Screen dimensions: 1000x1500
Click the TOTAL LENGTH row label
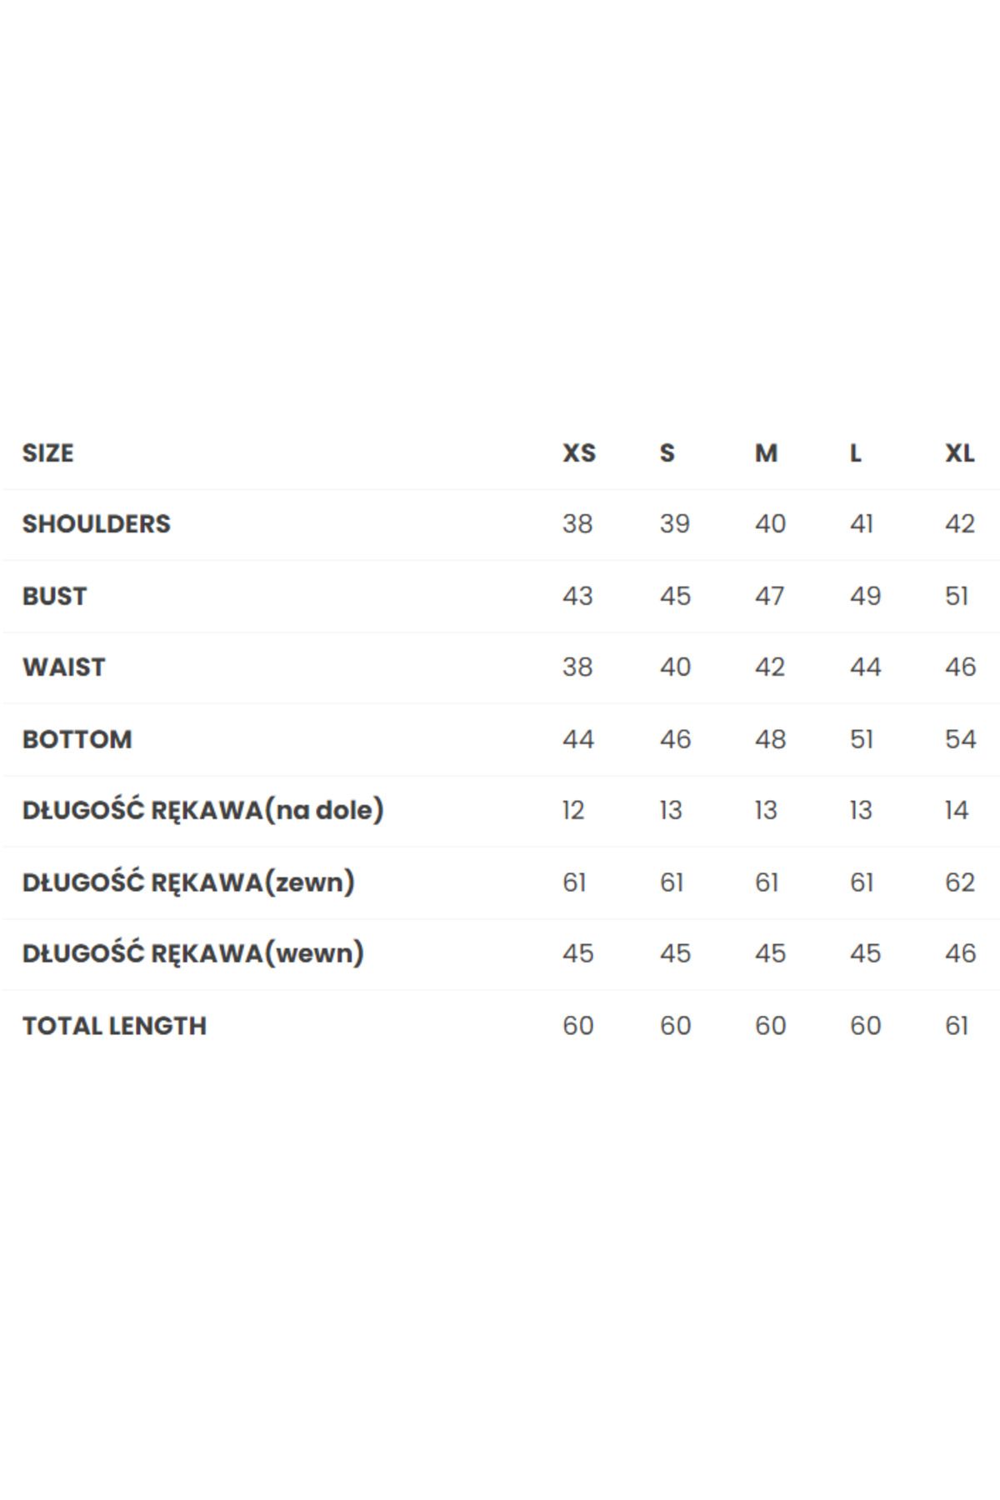(x=114, y=1026)
